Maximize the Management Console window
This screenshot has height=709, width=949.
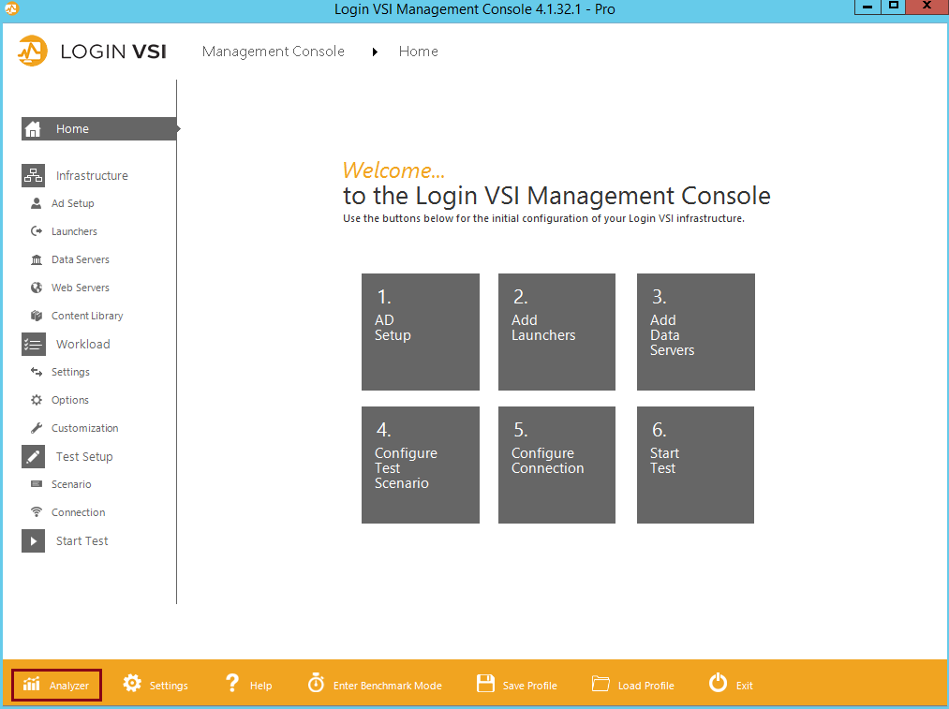point(894,7)
